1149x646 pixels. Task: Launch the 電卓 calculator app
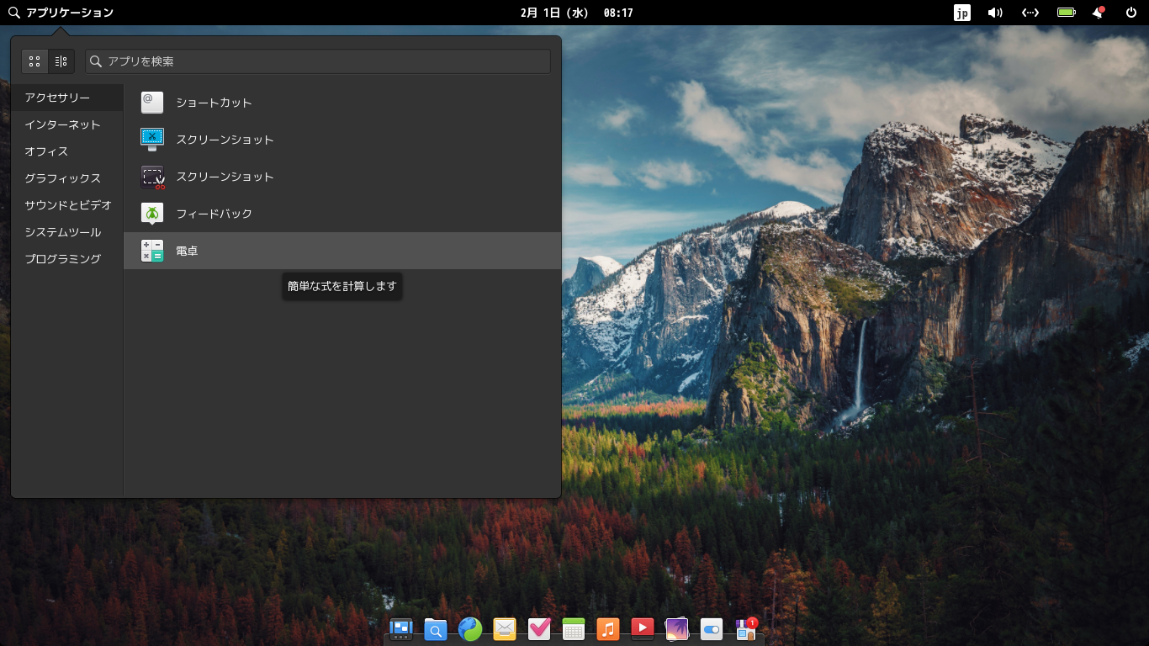click(x=342, y=251)
